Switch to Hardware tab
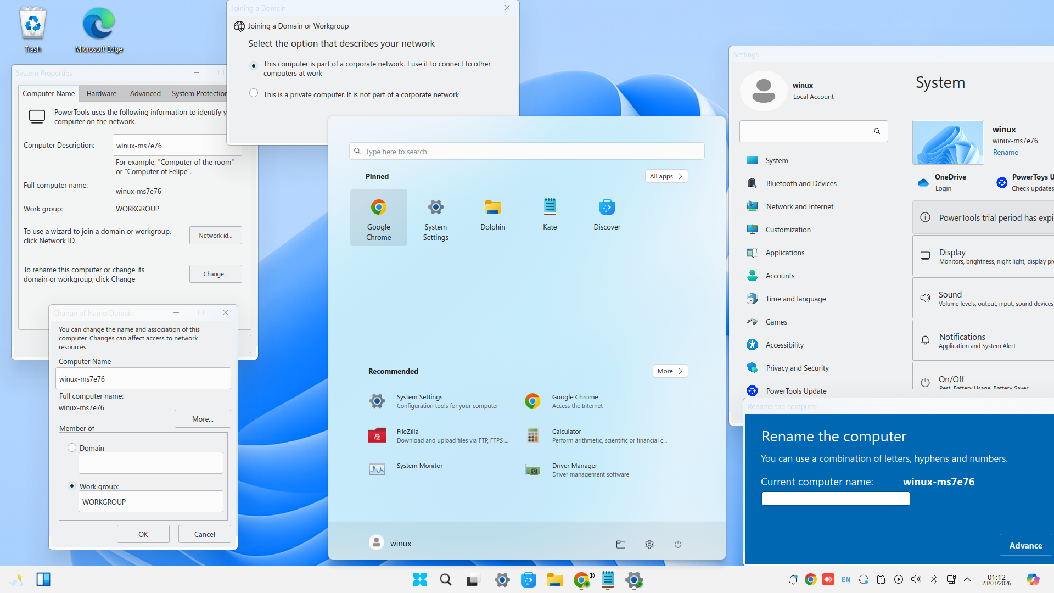 (x=102, y=94)
